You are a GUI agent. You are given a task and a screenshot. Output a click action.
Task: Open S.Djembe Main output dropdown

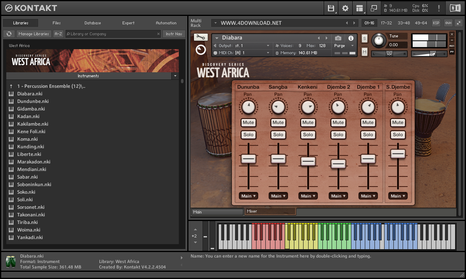click(x=398, y=196)
